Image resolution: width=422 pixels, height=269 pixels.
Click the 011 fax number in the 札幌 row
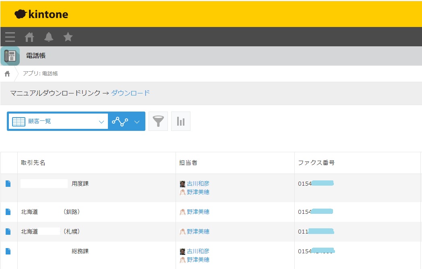coord(316,232)
